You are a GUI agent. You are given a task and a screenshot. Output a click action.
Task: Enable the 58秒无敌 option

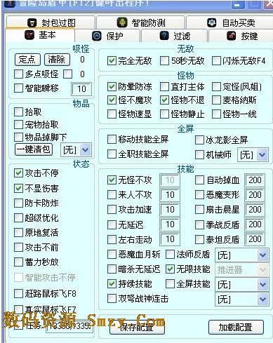pos(164,61)
